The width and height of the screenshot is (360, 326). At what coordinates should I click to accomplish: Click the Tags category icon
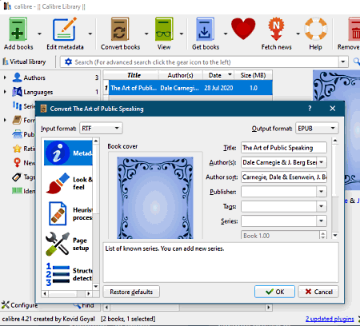click(x=17, y=177)
